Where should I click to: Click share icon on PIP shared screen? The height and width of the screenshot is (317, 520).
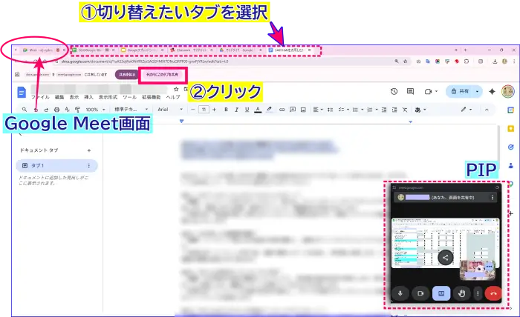point(446,258)
